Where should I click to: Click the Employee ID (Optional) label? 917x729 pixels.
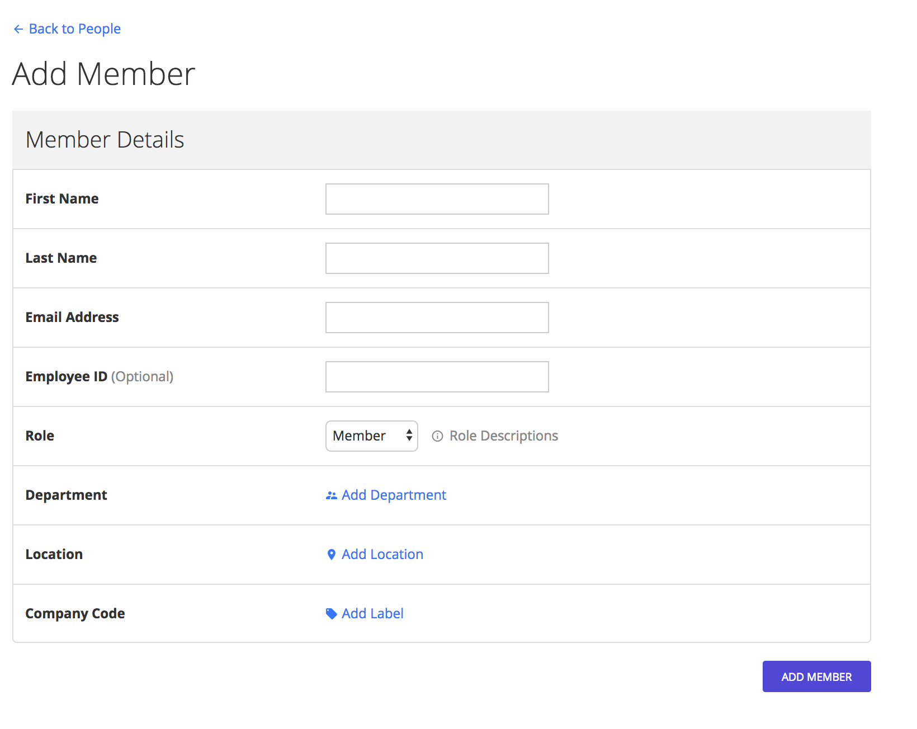[100, 377]
